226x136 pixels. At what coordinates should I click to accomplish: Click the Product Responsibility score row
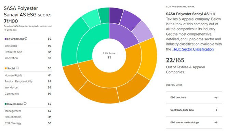pyautogui.click(x=28, y=81)
